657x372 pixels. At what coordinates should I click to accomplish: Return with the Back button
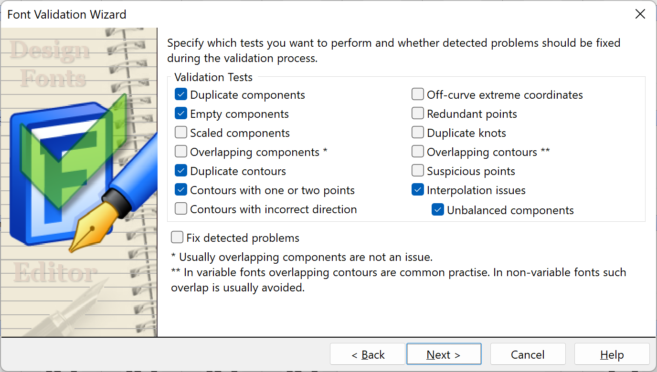click(x=368, y=354)
